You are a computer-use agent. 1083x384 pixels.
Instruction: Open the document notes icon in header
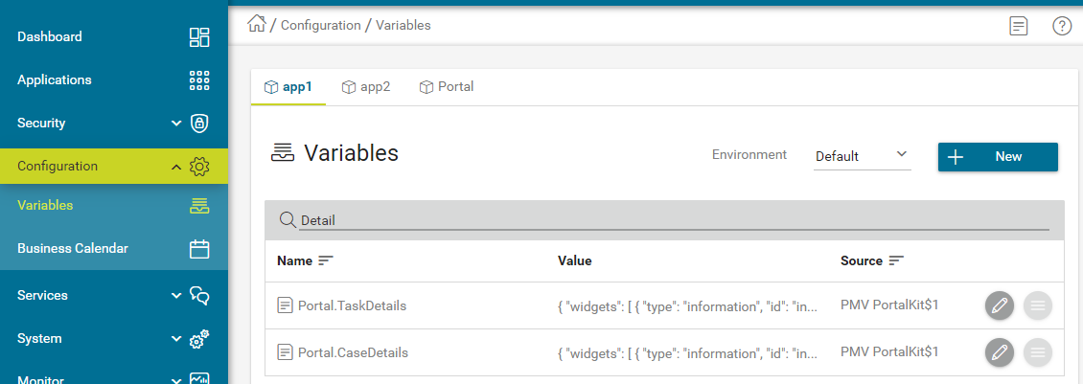[1018, 26]
